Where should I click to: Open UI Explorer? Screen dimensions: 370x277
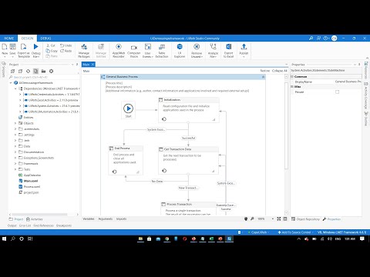point(180,50)
